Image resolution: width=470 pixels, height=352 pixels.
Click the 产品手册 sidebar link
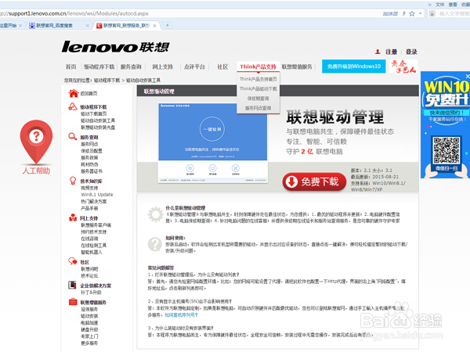(89, 208)
